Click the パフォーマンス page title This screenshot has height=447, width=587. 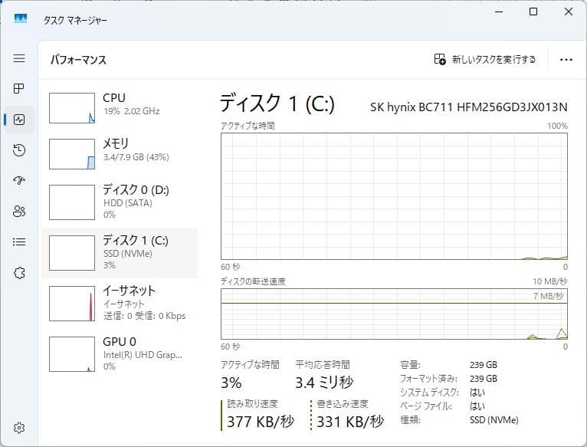point(79,60)
